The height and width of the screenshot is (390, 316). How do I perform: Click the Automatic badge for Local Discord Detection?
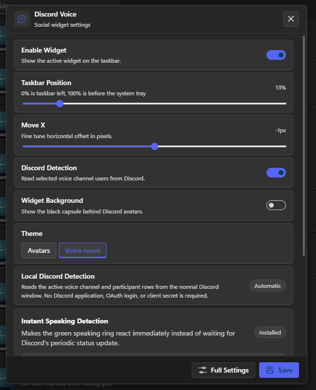(x=267, y=286)
